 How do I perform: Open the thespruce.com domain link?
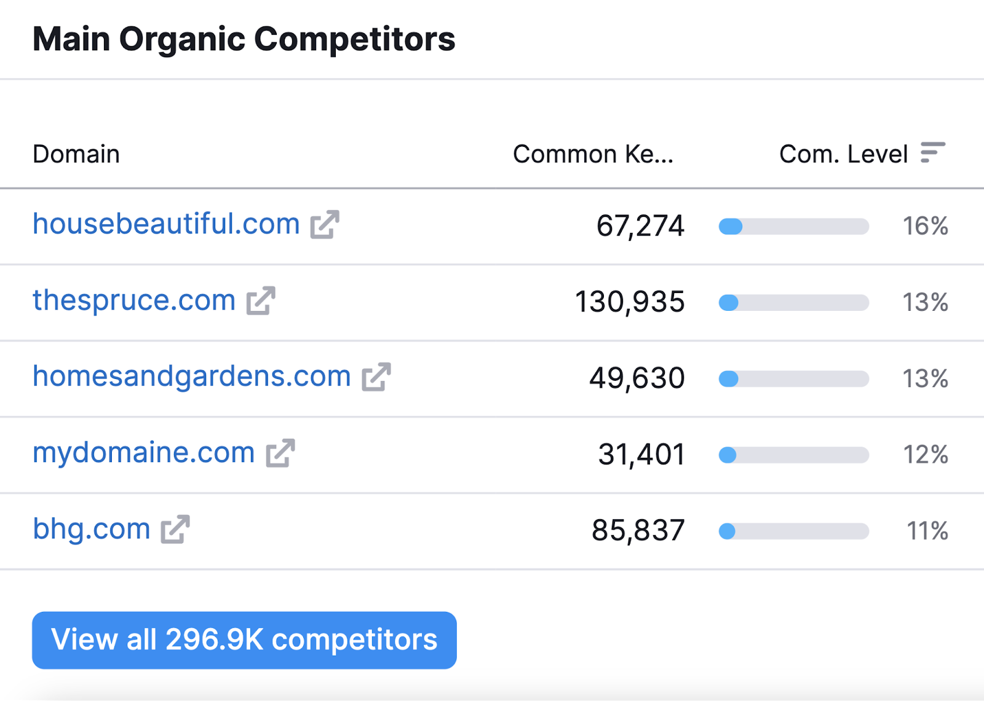point(134,301)
